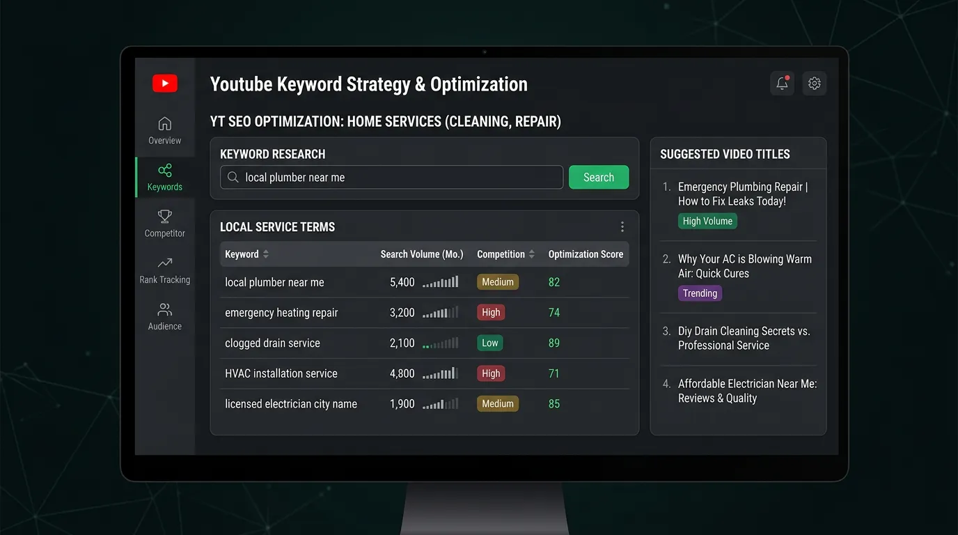This screenshot has width=958, height=535.
Task: Select keyword clogged drain service
Action: pos(272,343)
